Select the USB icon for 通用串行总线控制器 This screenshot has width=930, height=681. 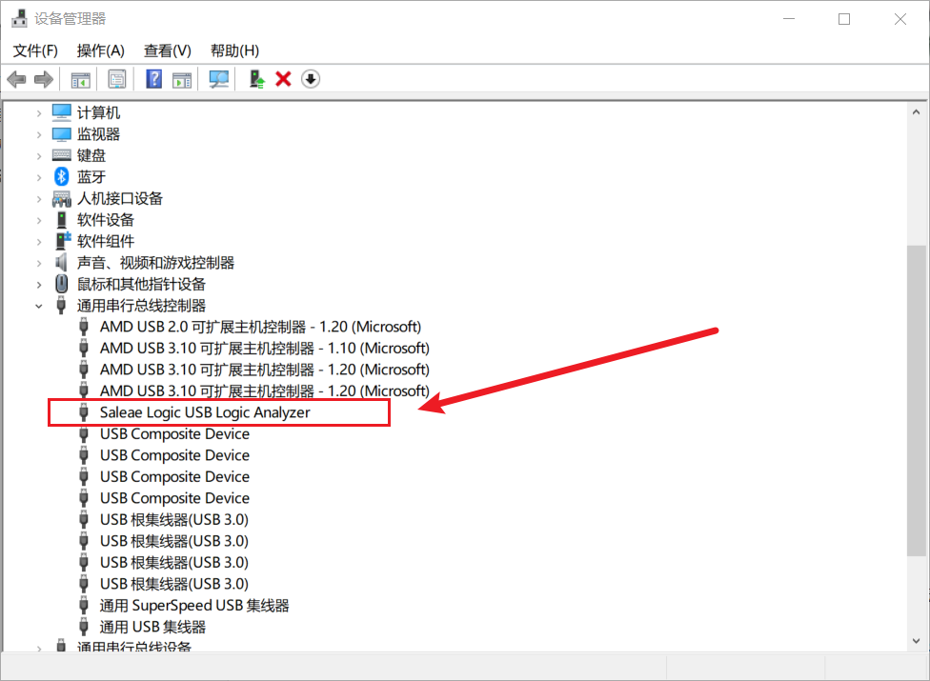[61, 305]
